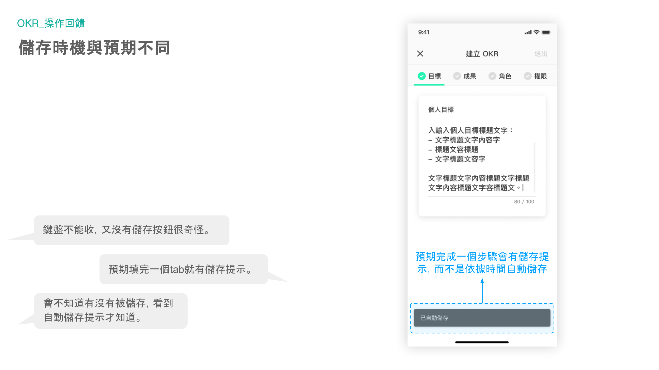The image size is (659, 370).
Task: Click the speech bubble about 預期填完一個tab
Action: point(183,269)
